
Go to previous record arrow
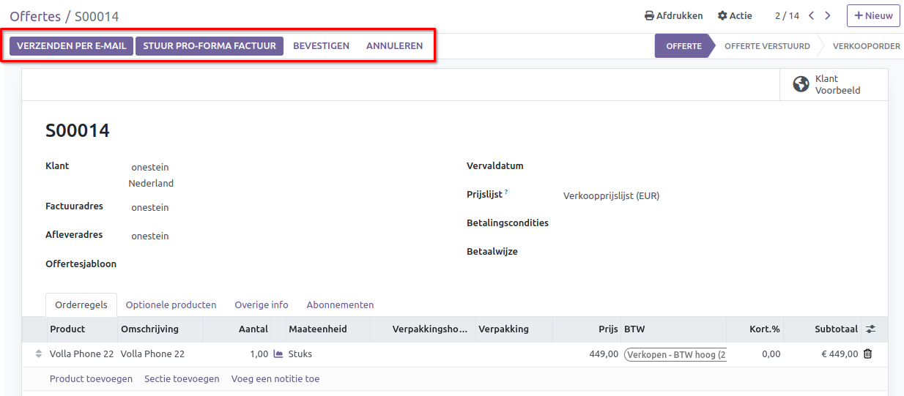coord(811,16)
